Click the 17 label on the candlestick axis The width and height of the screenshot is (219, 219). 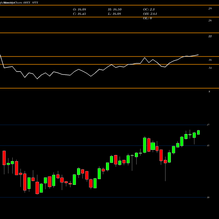coord(208,125)
